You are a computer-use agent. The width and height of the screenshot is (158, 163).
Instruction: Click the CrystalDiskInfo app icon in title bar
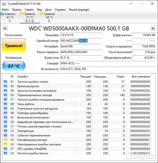(4, 4)
